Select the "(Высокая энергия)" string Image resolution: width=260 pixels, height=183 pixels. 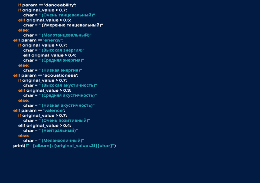click(x=62, y=50)
